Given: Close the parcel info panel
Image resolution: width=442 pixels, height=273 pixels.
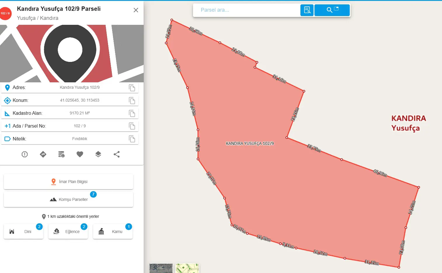Looking at the screenshot, I should pos(136,10).
